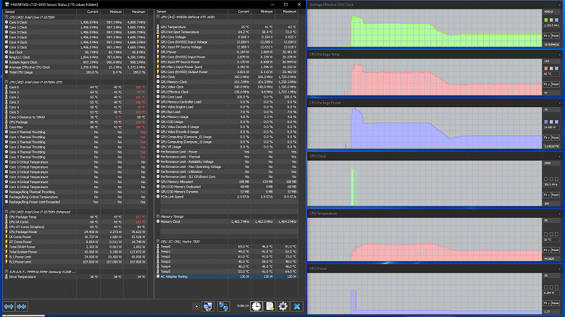Click Reset in Average Effective CPU Clock graph
565x317 pixels.
click(x=556, y=36)
